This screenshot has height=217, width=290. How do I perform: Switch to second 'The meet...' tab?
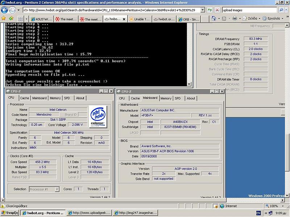point(91,19)
